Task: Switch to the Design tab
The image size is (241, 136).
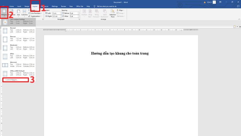Action: (27, 6)
